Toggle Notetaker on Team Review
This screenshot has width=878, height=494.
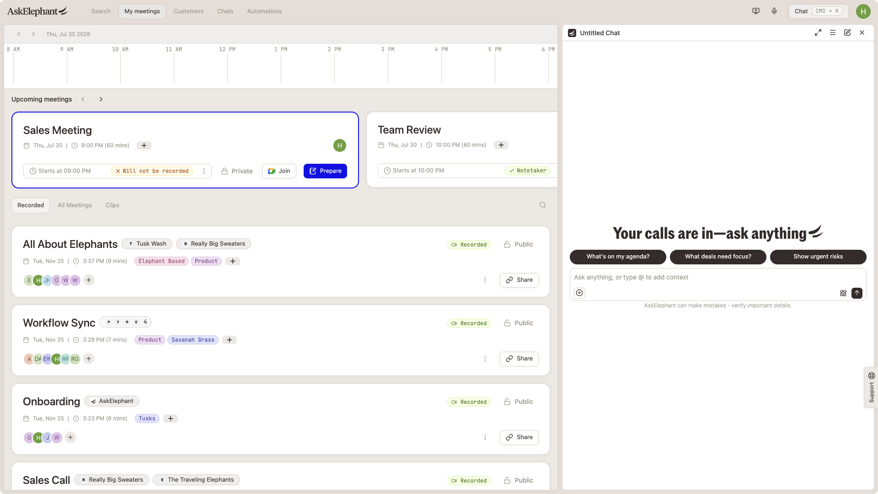click(x=527, y=171)
